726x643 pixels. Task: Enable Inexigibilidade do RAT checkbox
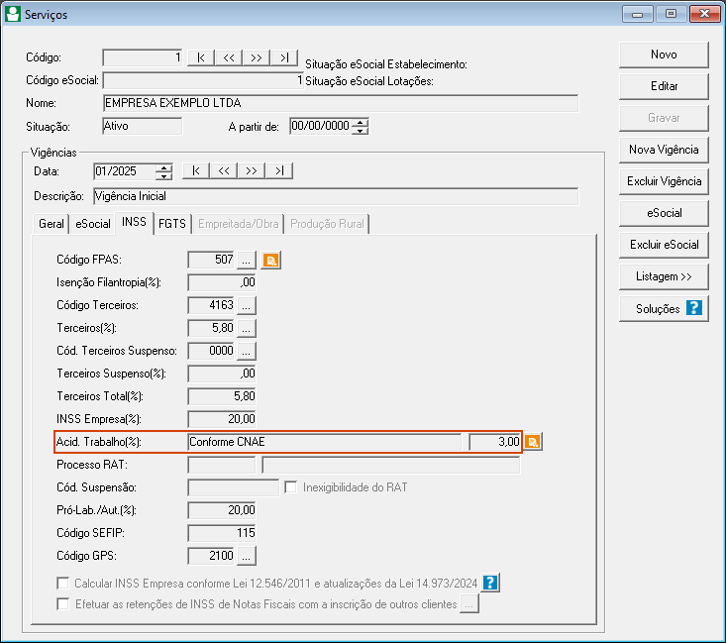click(x=291, y=487)
